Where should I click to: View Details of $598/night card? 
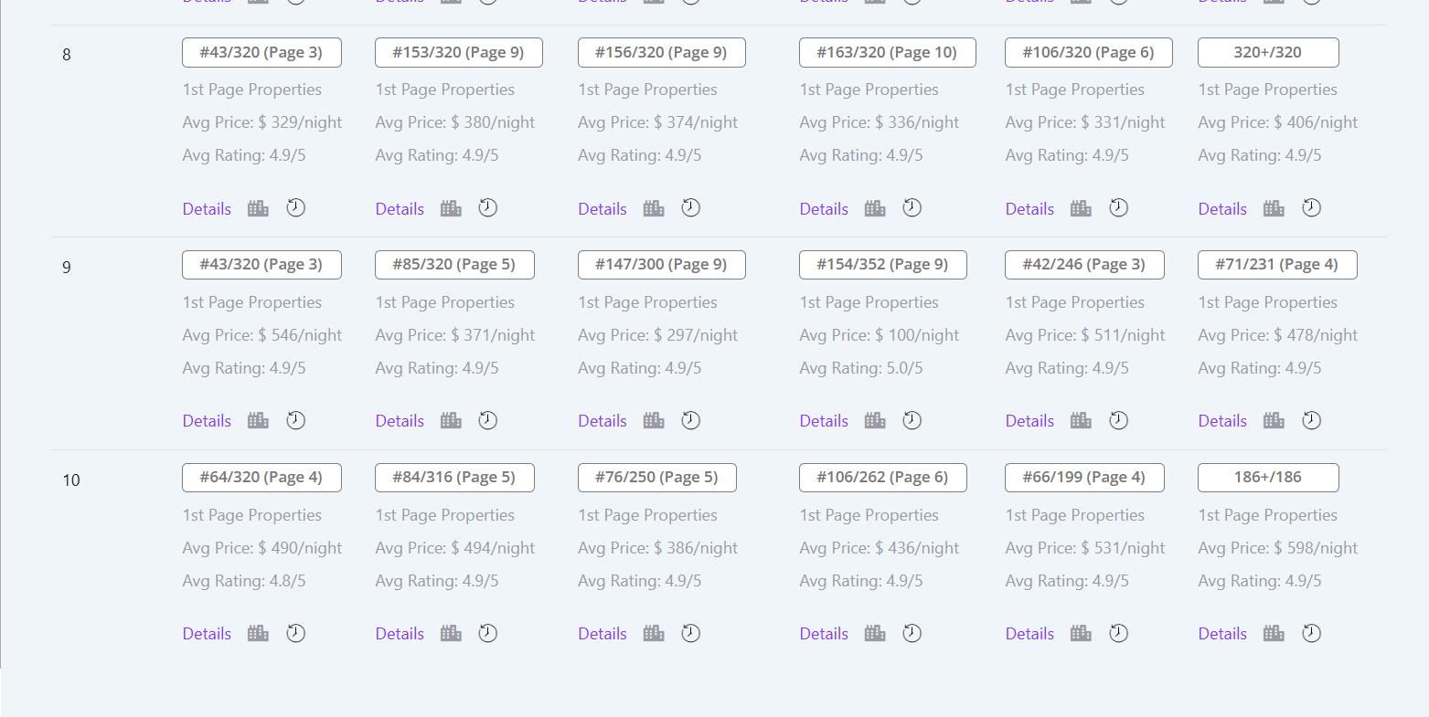1222,634
